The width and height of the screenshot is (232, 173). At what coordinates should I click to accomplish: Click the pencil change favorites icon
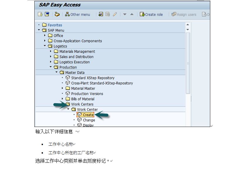(x=115, y=14)
